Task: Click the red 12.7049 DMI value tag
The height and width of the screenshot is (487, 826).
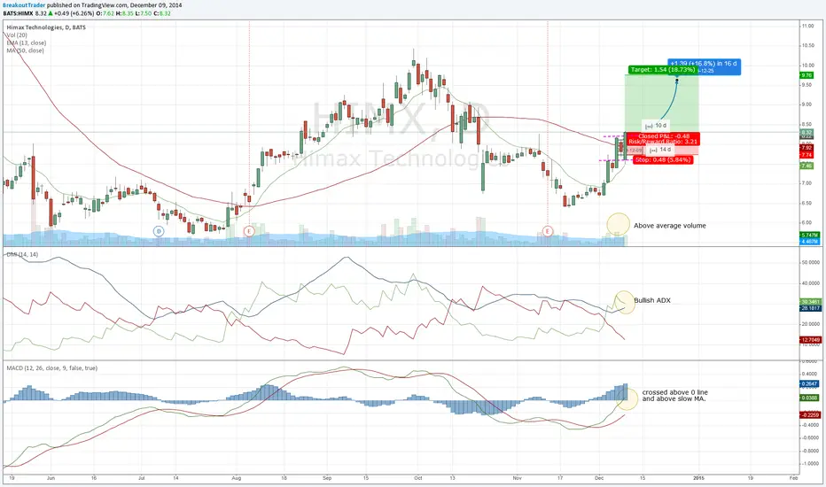Action: [x=811, y=340]
